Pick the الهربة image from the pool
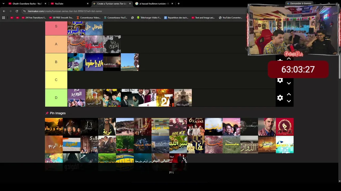Viewport: 341px width, 191px height. pyautogui.click(x=71, y=145)
